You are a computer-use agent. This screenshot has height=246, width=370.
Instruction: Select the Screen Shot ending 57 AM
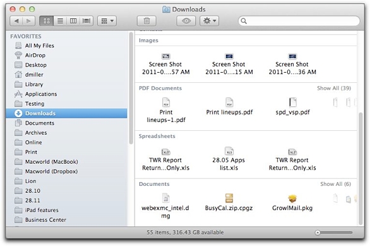pos(165,64)
